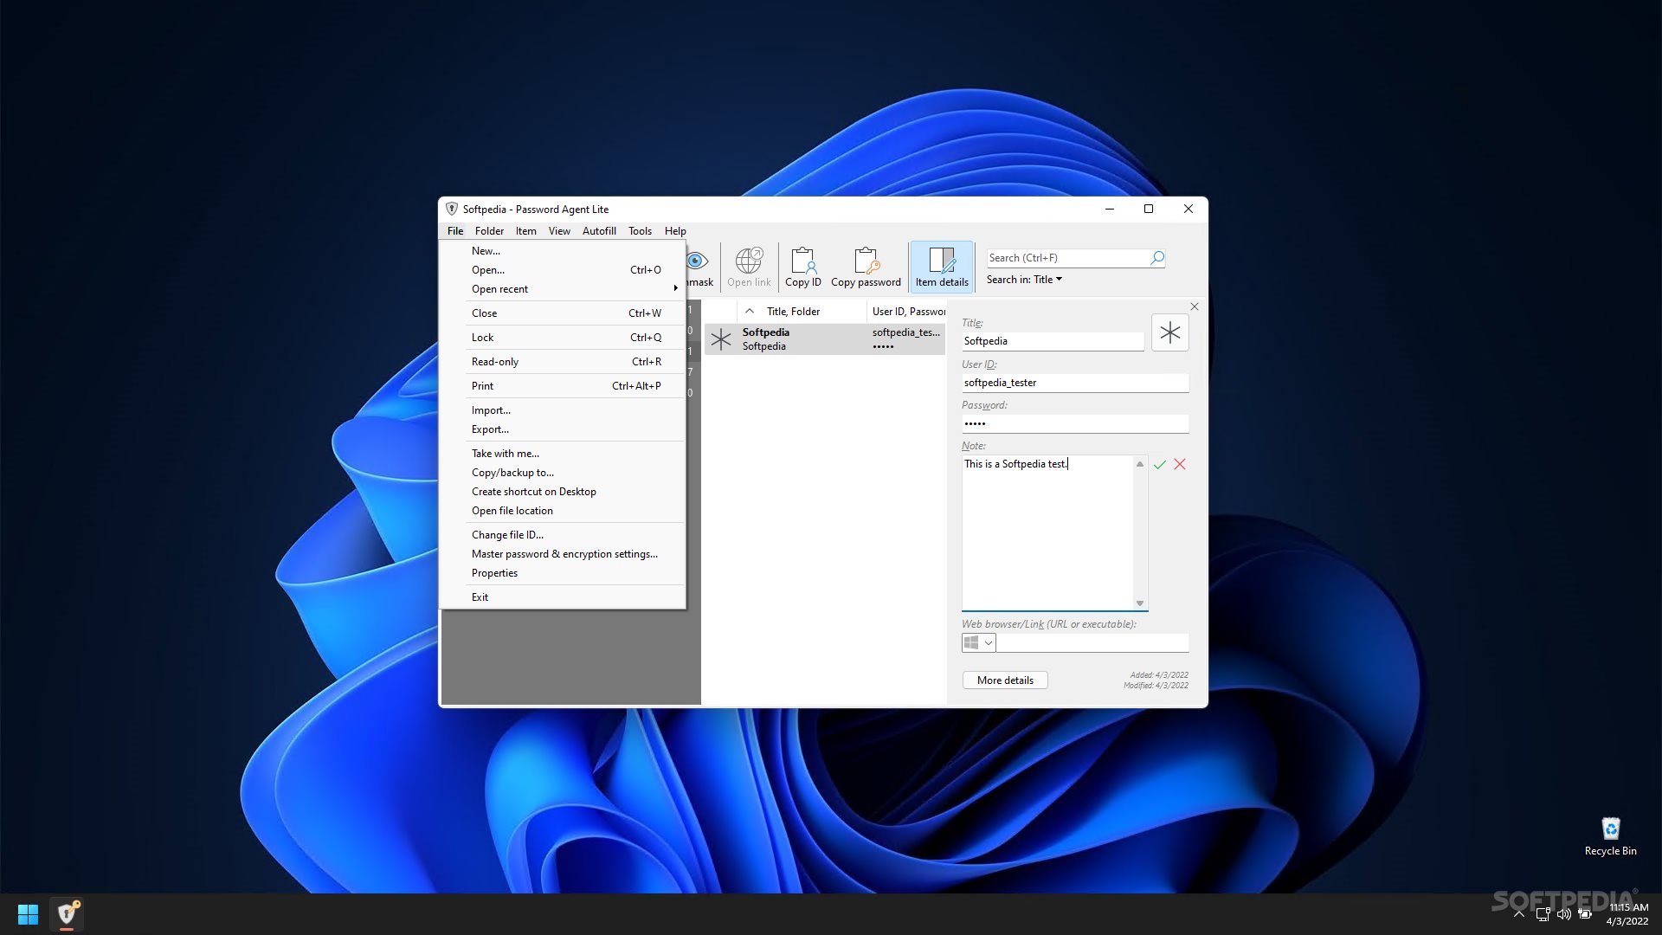Screen dimensions: 1662x935
Task: Confirm note edit with green checkmark
Action: tap(1160, 465)
